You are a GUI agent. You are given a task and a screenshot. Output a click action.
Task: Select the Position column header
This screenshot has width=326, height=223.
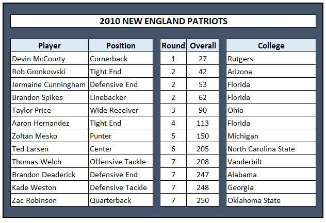click(x=121, y=46)
